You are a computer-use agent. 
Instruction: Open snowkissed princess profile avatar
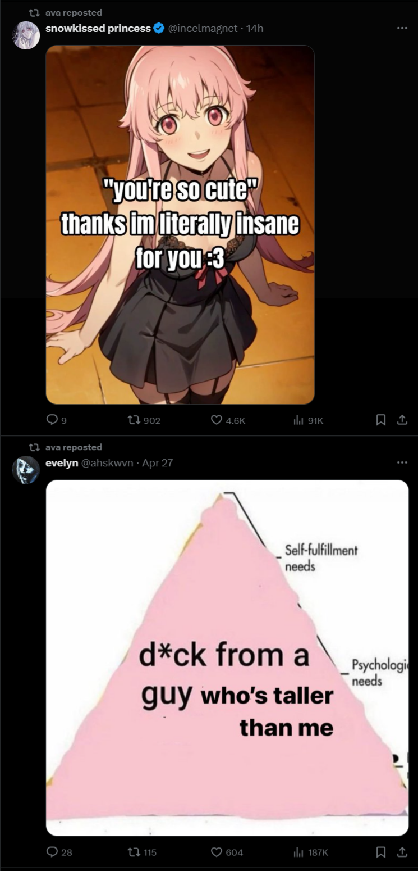tap(26, 35)
